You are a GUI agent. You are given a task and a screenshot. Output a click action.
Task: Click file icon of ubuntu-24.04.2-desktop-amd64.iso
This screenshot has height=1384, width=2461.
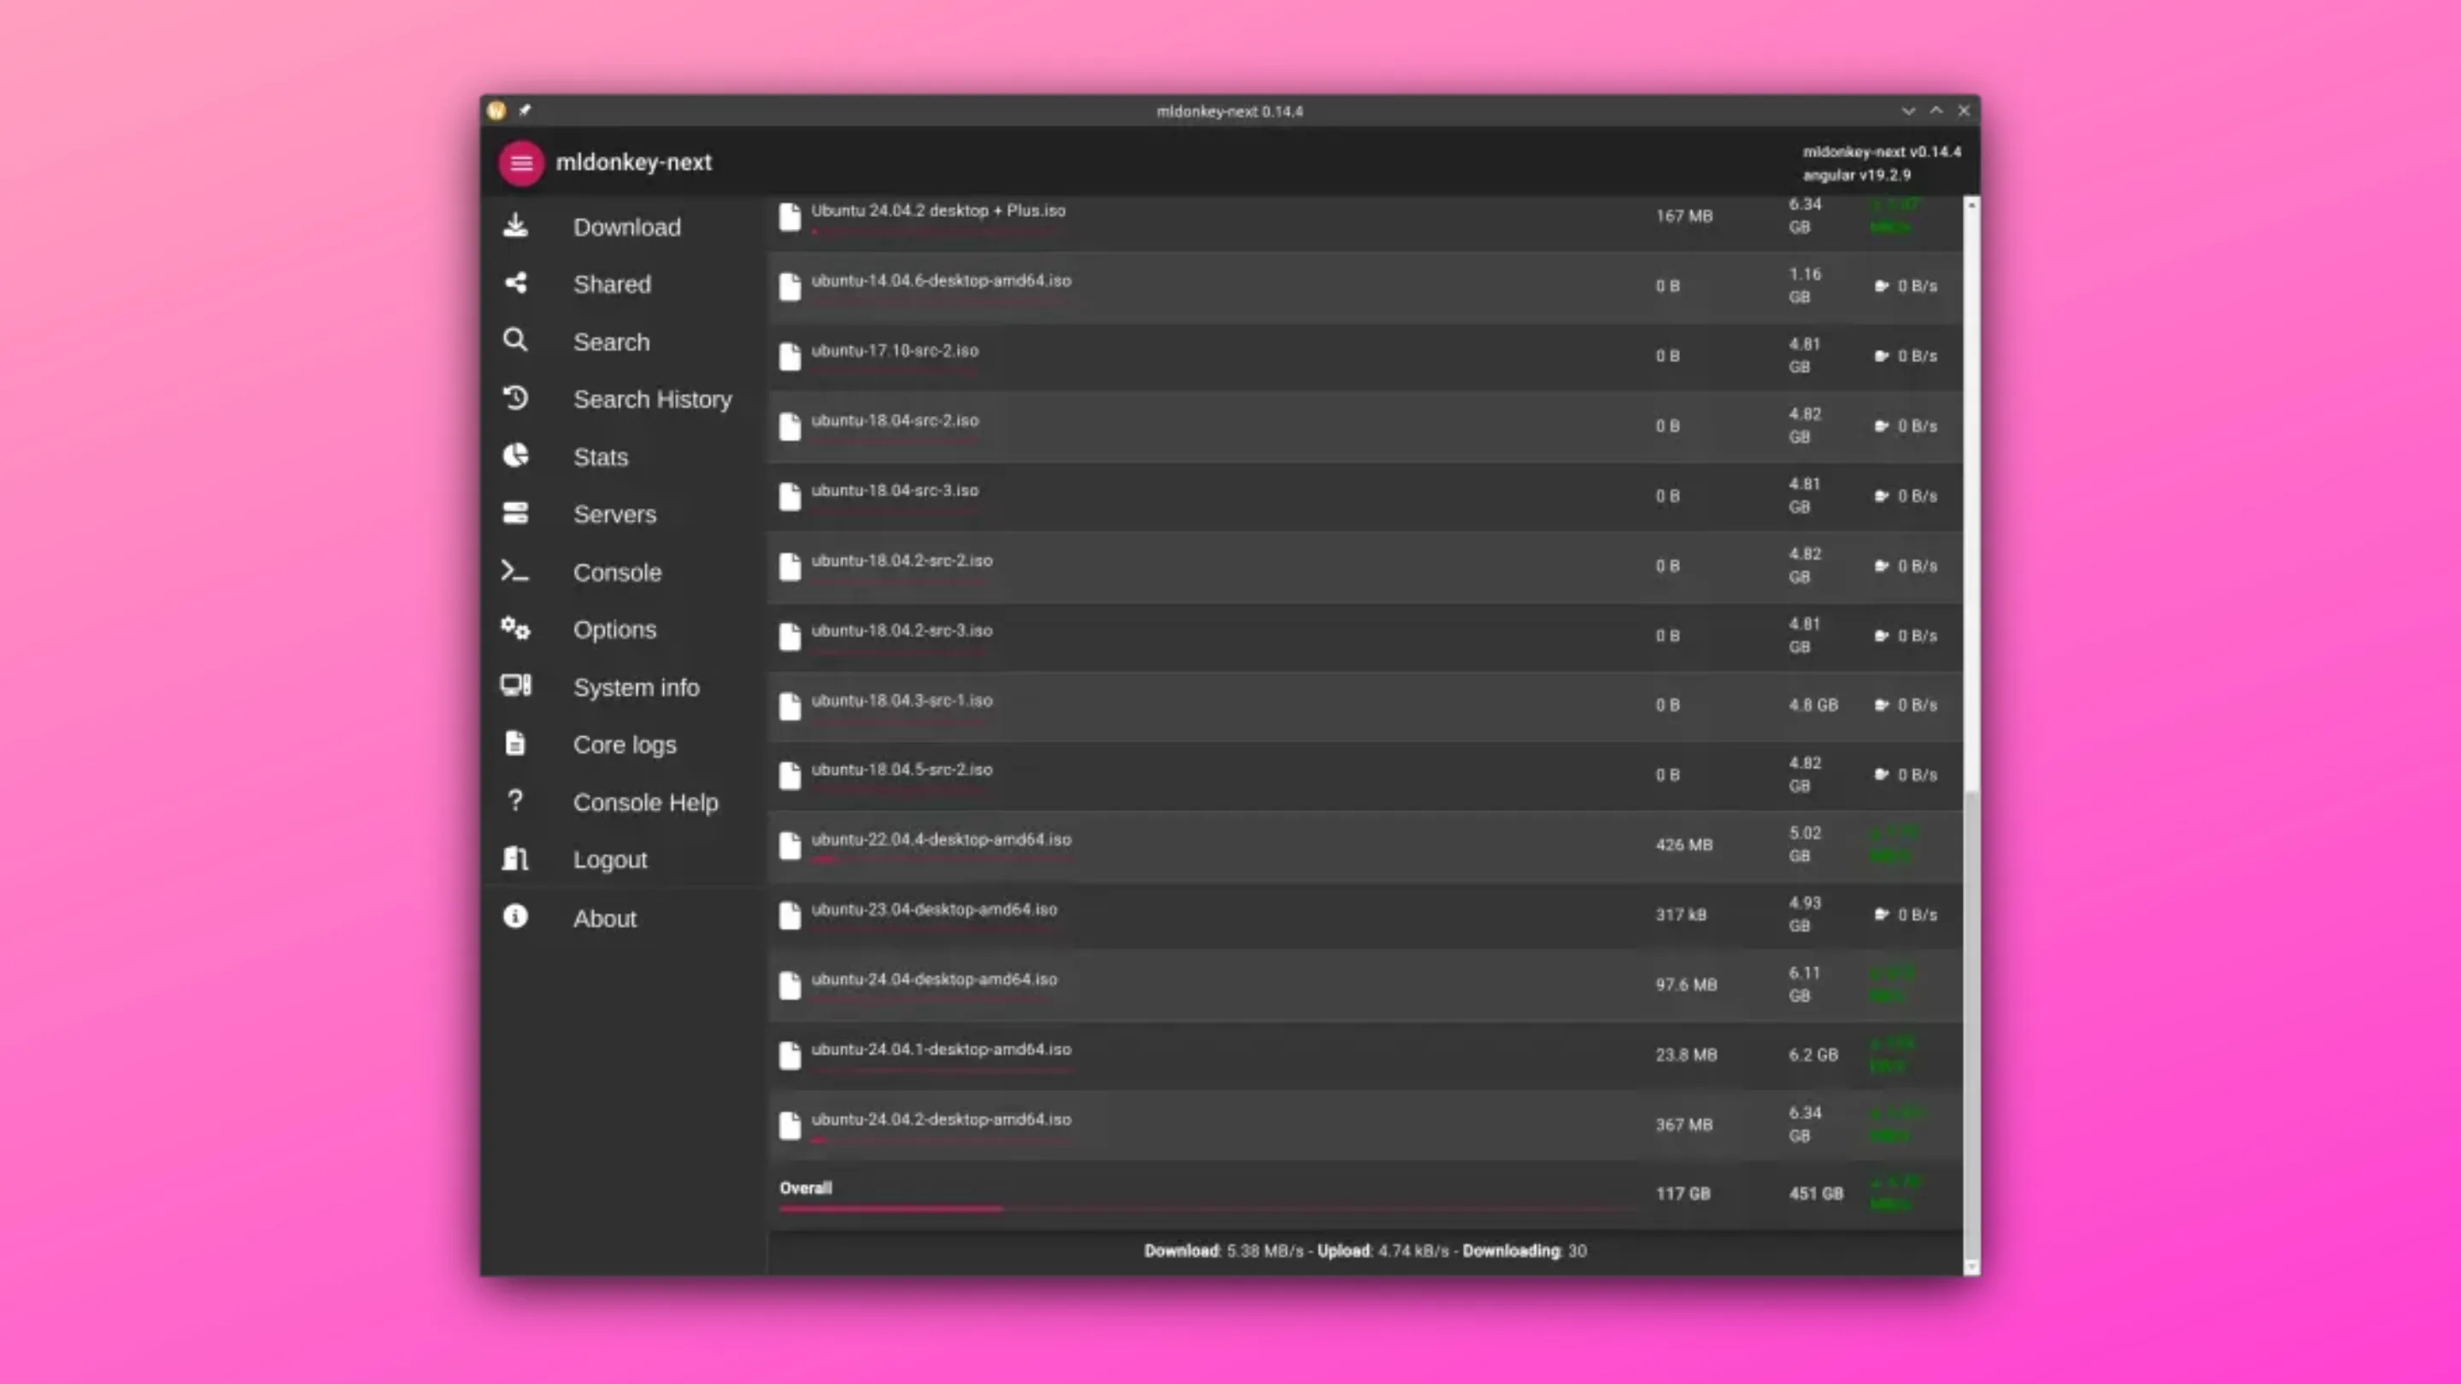click(x=789, y=1125)
